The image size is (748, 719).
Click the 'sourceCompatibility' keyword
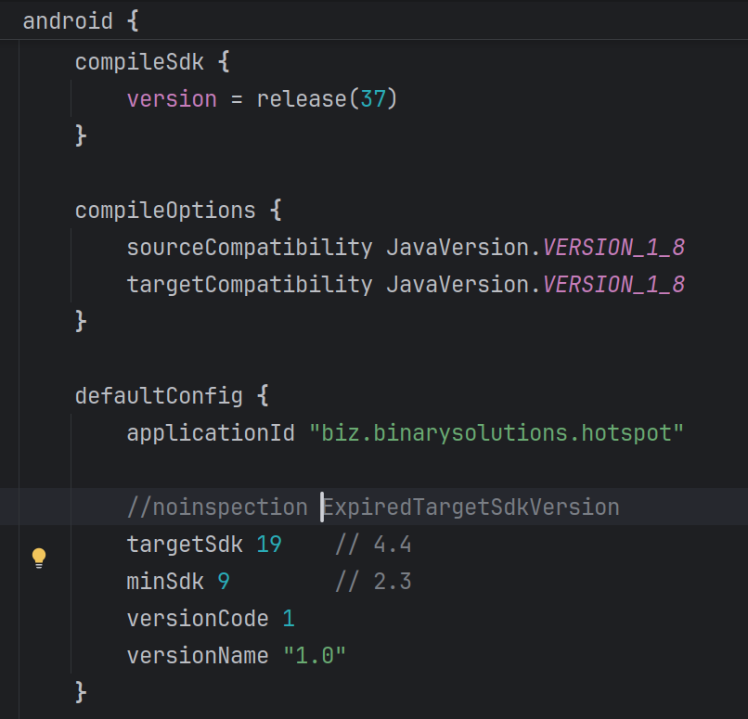[x=250, y=248]
